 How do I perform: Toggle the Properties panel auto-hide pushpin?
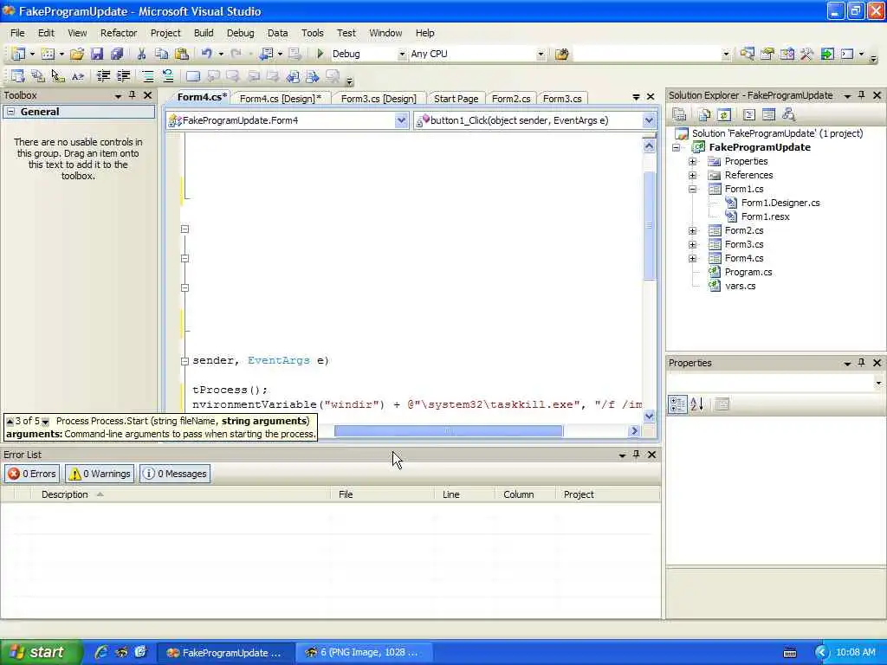coord(862,363)
